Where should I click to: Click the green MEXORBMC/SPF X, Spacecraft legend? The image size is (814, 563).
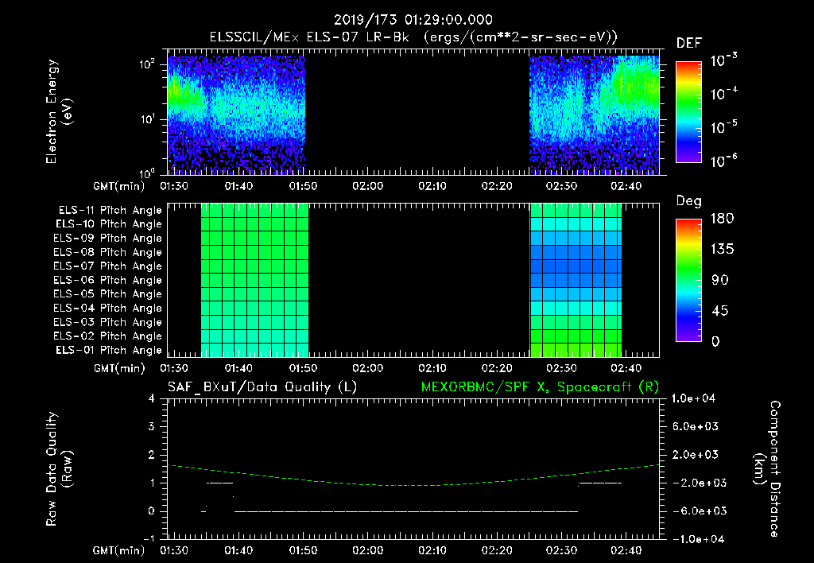[540, 387]
